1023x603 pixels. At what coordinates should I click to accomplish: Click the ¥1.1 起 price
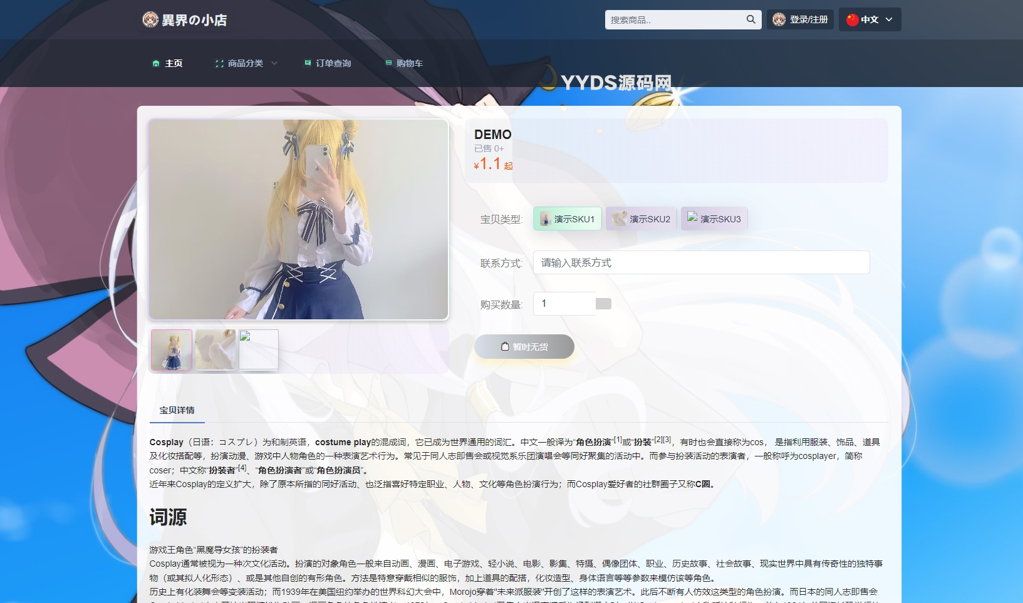(494, 164)
